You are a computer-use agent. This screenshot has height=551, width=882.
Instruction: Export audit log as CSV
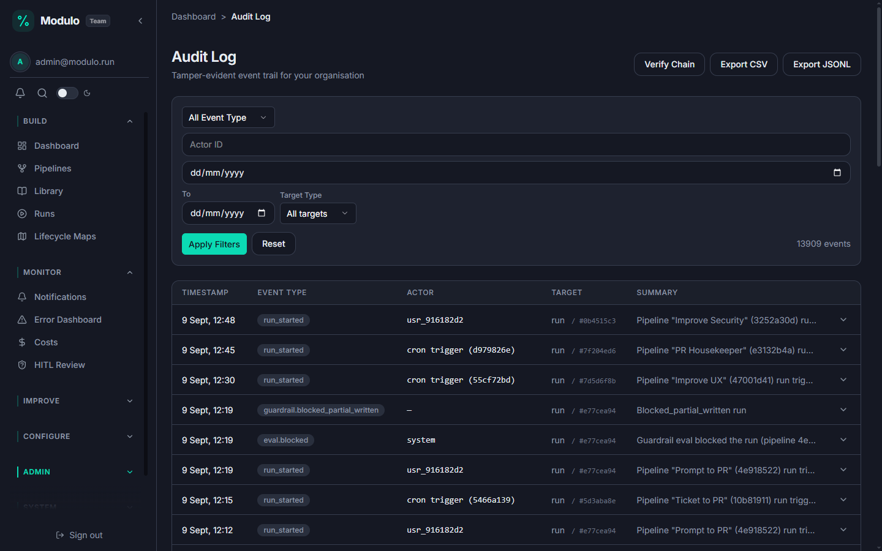pyautogui.click(x=744, y=64)
